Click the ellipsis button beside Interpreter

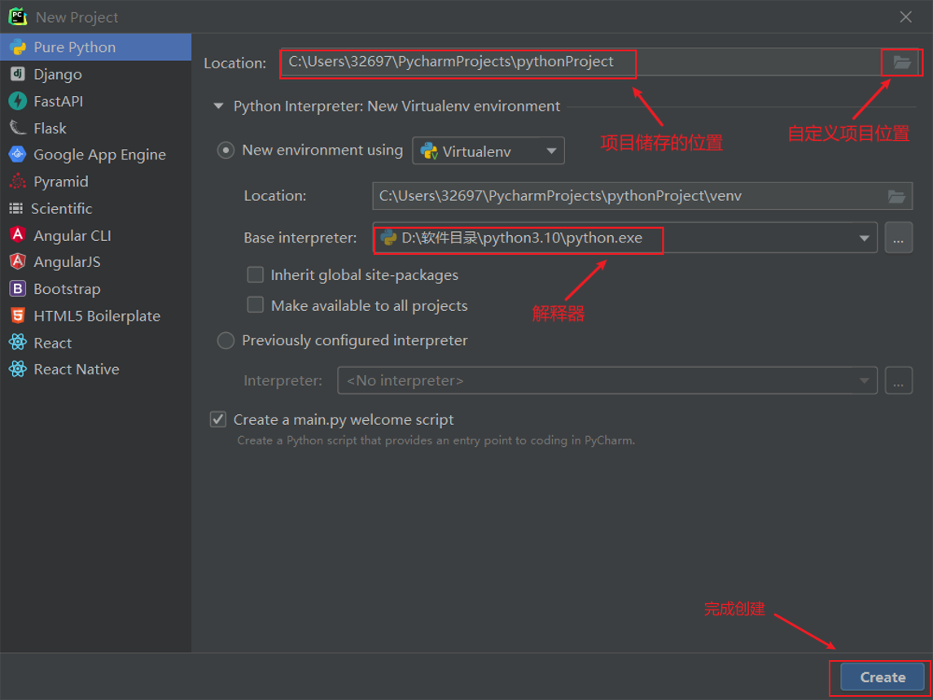(x=899, y=380)
